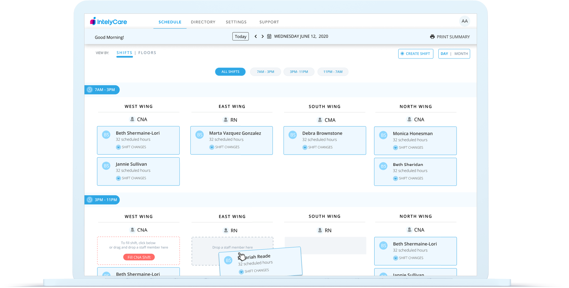Open the calendar date picker icon
This screenshot has height=288, width=569.
(x=269, y=36)
